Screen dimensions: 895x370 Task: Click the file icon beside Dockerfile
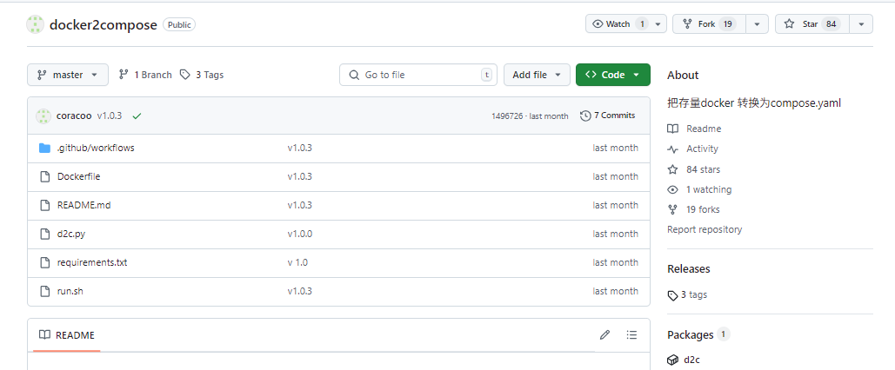(x=45, y=176)
